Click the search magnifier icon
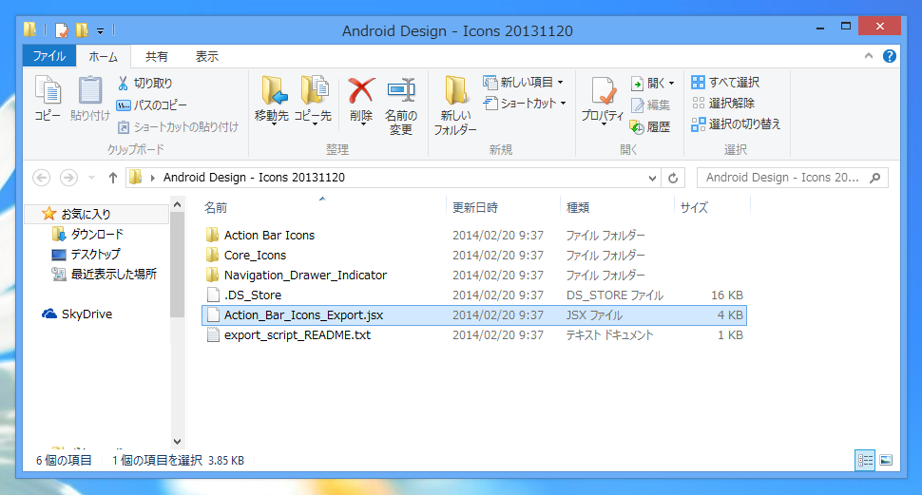 875,178
